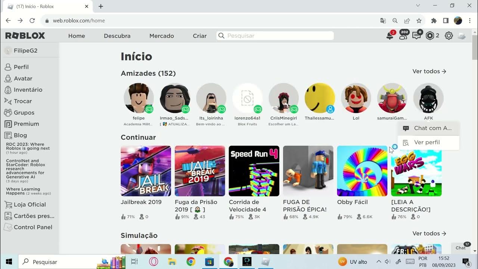The width and height of the screenshot is (478, 269).
Task: Open Loja Oficial in the sidebar
Action: (30, 204)
